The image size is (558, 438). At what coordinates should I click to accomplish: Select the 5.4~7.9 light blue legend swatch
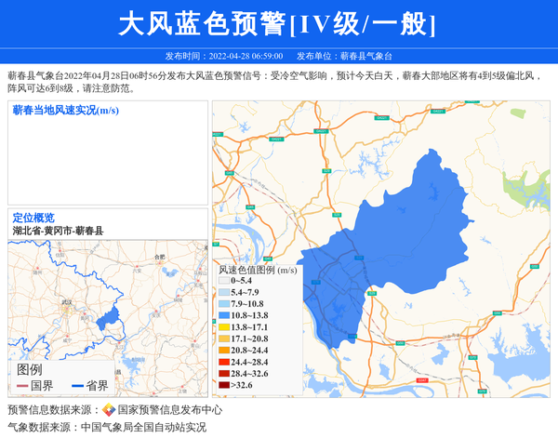tap(224, 292)
